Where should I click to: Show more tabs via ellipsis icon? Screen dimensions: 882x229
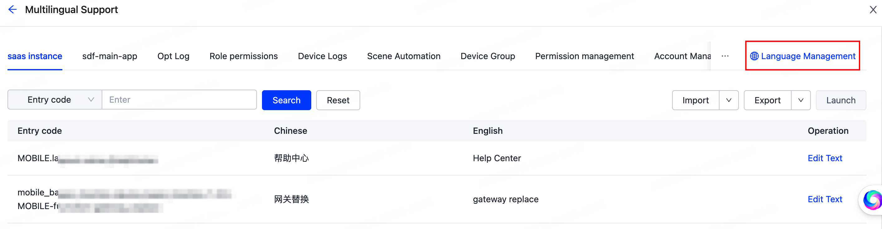[725, 56]
